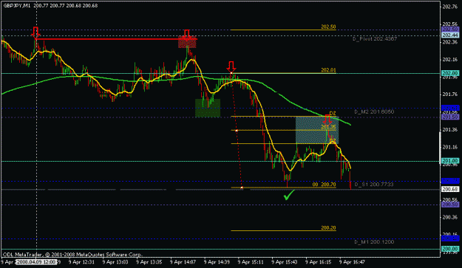This screenshot has height=268, width=462.
Task: Click the 202.44 price tag on the axis
Action: pos(450,35)
